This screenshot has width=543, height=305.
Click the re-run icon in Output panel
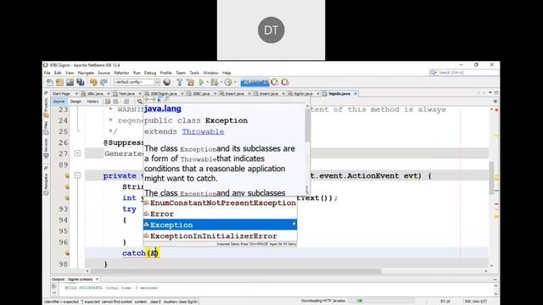coord(54,286)
